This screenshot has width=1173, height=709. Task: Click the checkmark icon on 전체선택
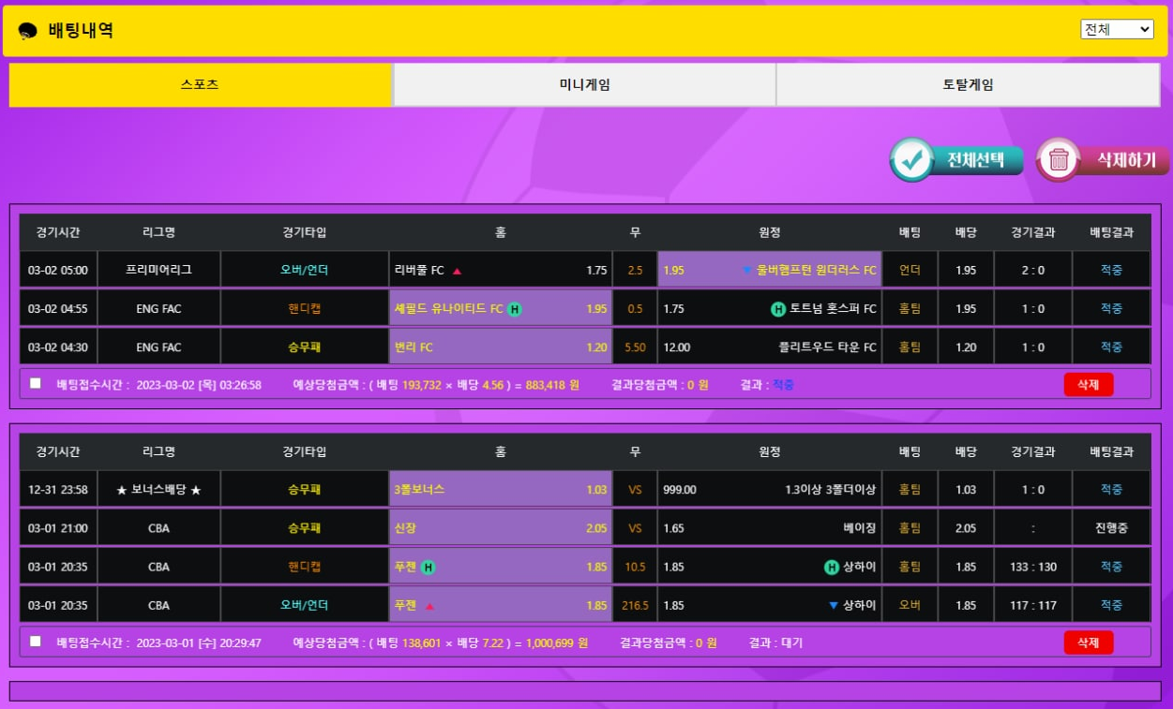tap(910, 160)
